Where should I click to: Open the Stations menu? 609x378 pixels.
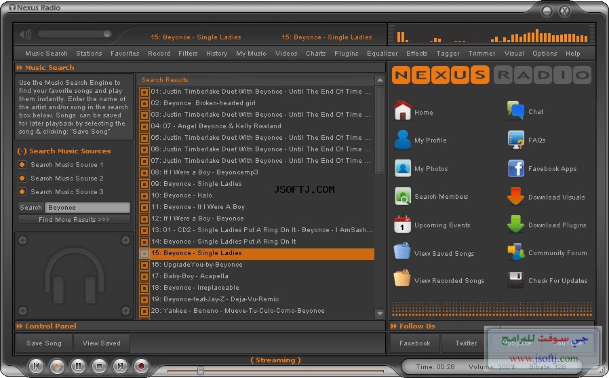(x=89, y=54)
